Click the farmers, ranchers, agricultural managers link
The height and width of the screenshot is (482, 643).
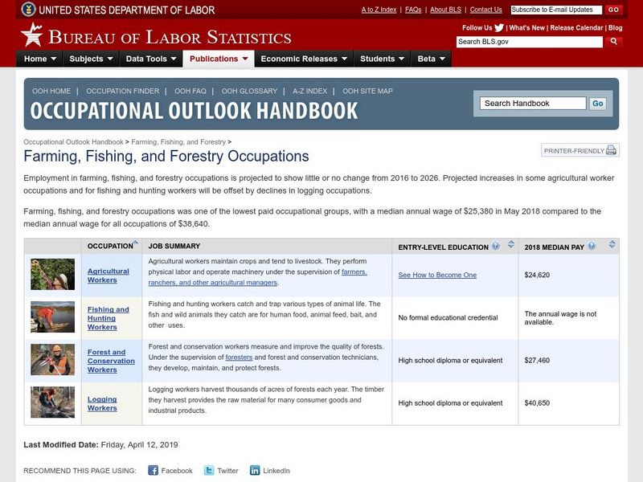click(212, 283)
